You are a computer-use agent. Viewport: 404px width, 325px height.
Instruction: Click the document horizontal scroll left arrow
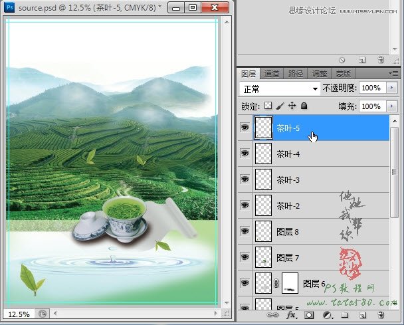tap(55, 314)
